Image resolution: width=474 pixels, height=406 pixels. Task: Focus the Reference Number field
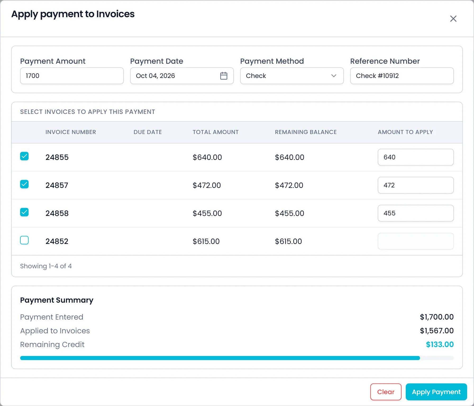[402, 76]
